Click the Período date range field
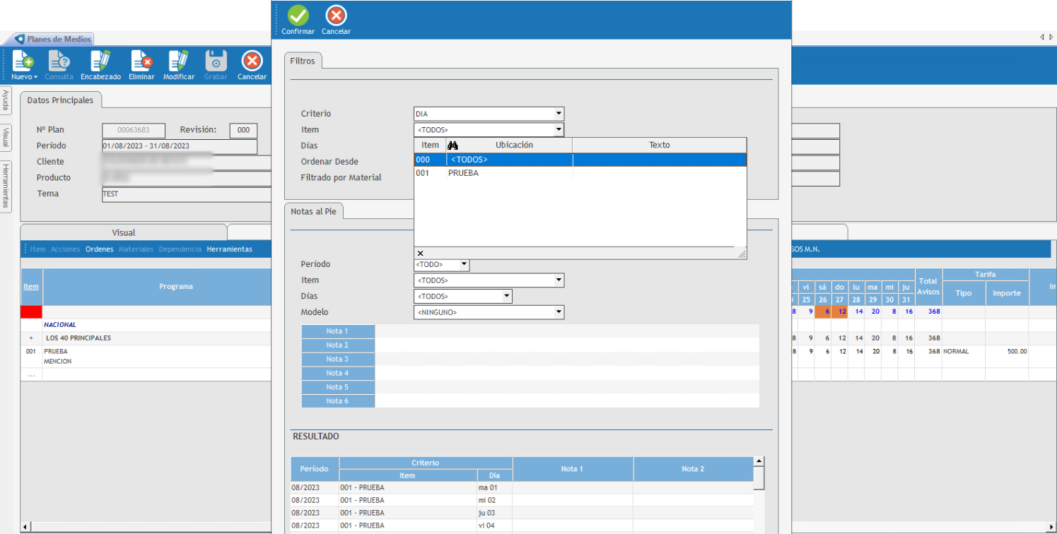The height and width of the screenshot is (534, 1057). (x=180, y=146)
